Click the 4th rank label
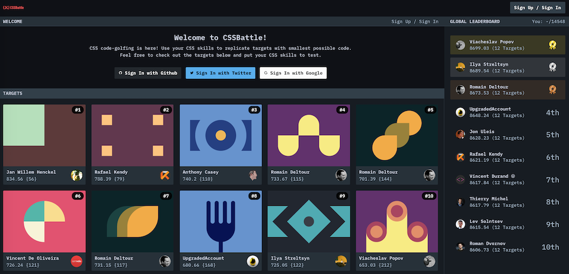569x274 pixels. click(552, 113)
